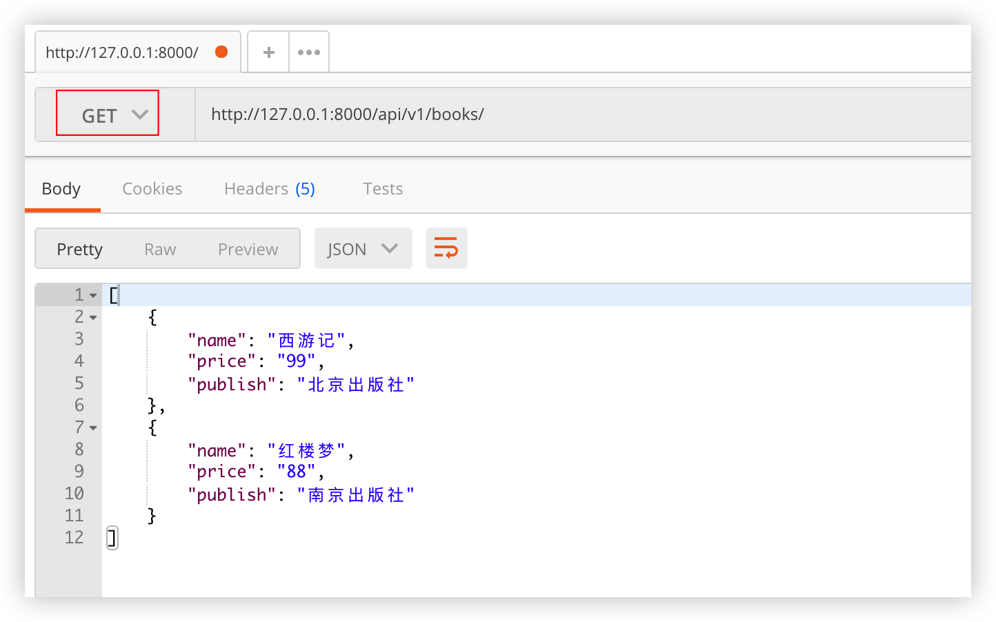Select the Pretty view button
996x622 pixels.
tap(80, 249)
